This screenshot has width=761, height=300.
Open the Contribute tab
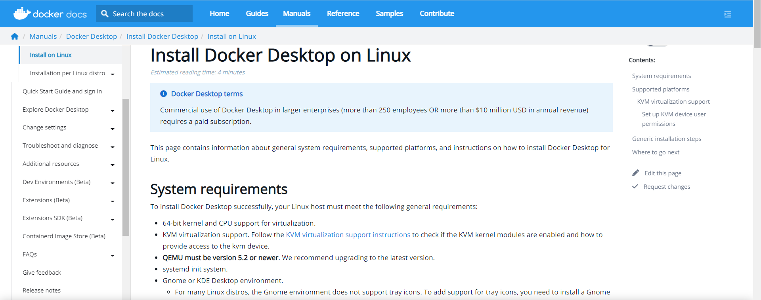[x=437, y=13]
